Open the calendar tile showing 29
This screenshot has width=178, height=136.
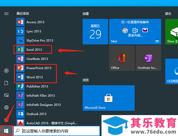(95, 32)
